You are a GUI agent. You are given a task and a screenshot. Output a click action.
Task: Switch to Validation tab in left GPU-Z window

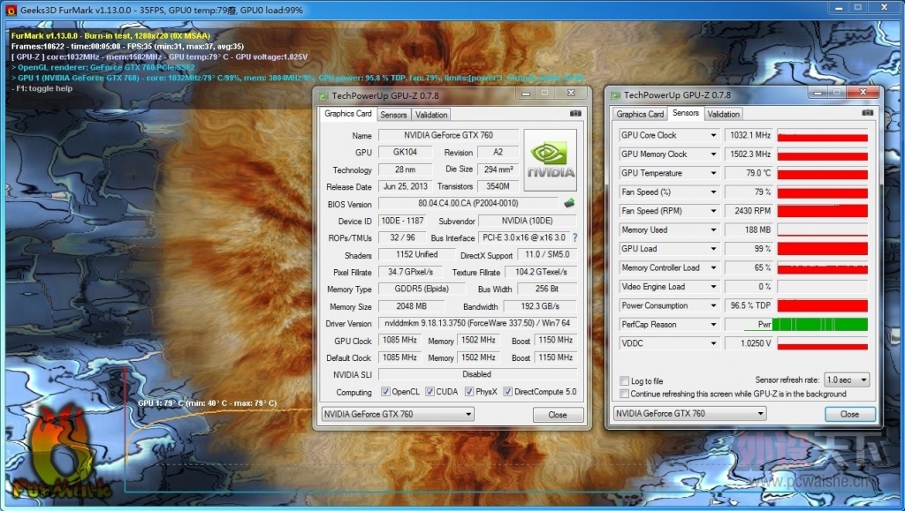point(431,115)
